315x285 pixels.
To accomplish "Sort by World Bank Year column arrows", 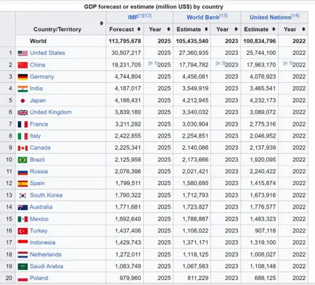I will click(236, 29).
